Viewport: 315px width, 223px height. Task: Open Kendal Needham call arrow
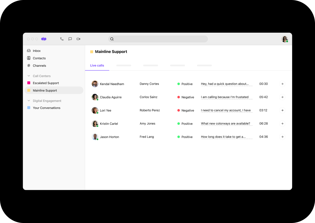pos(282,84)
